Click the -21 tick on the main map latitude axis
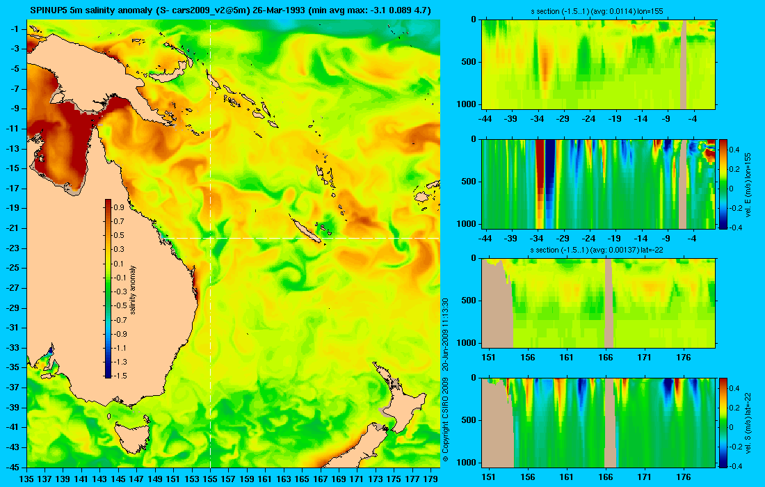The width and height of the screenshot is (765, 487). [x=13, y=228]
